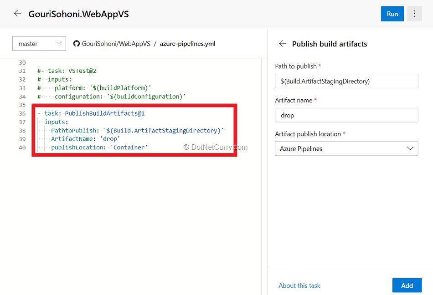Place cursor on line 37 inputs:
This screenshot has height=295, width=433.
57,122
